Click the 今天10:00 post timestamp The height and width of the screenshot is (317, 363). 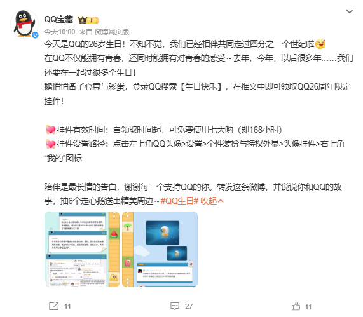click(60, 32)
